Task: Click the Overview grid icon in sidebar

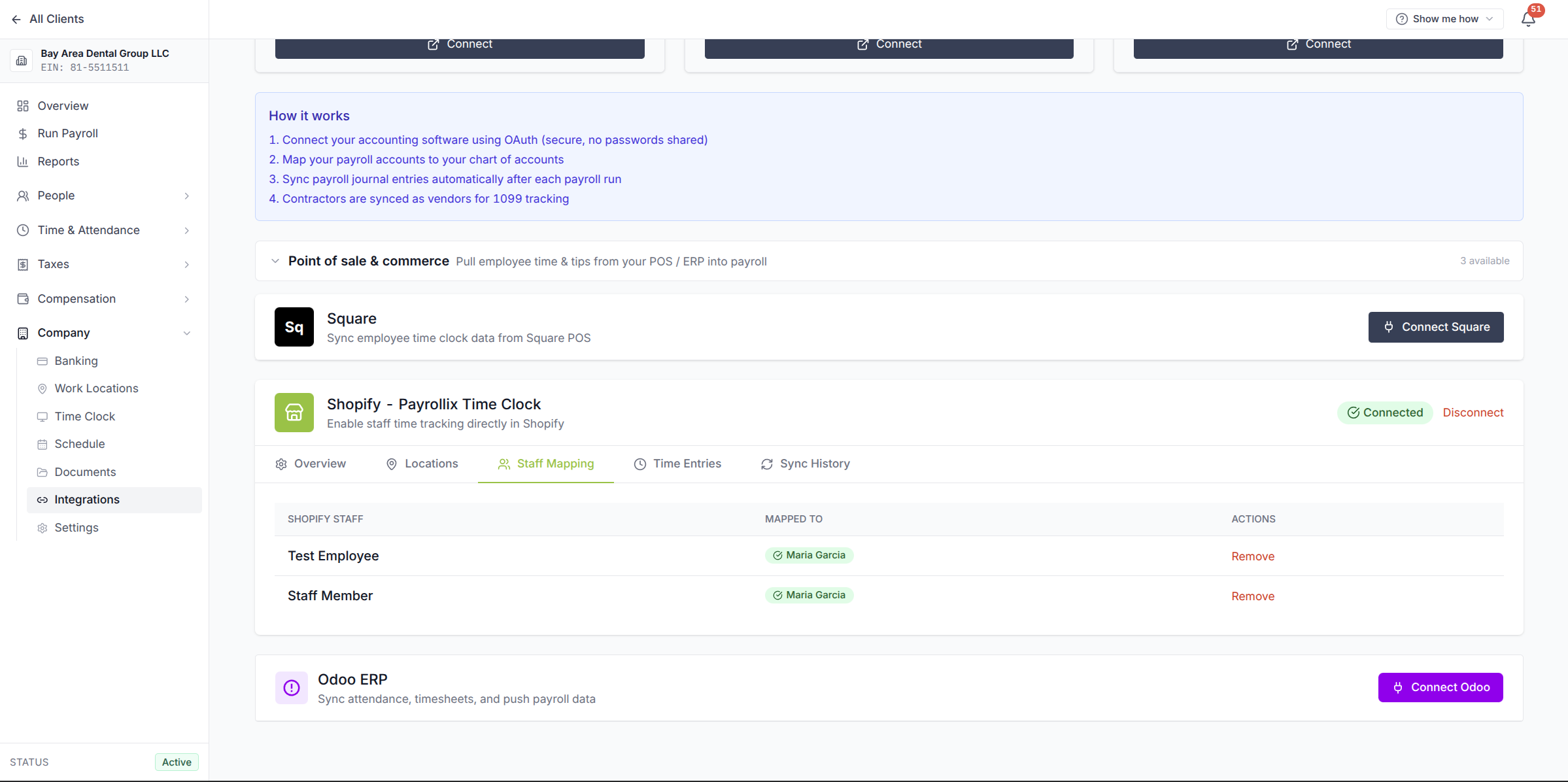Action: click(x=23, y=106)
